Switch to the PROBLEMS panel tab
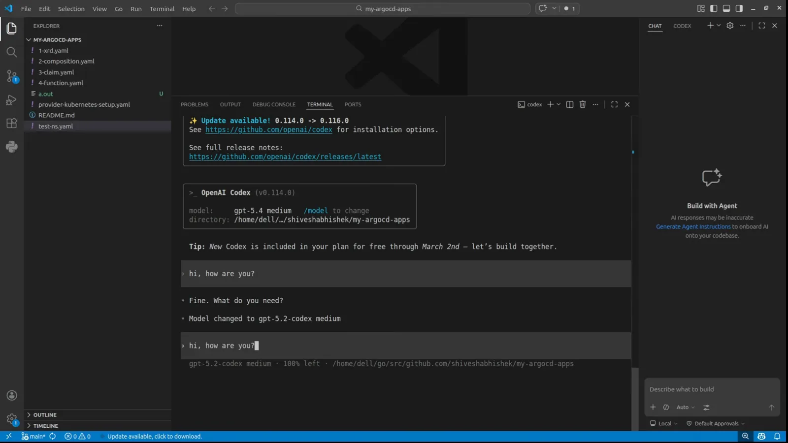 [x=195, y=104]
